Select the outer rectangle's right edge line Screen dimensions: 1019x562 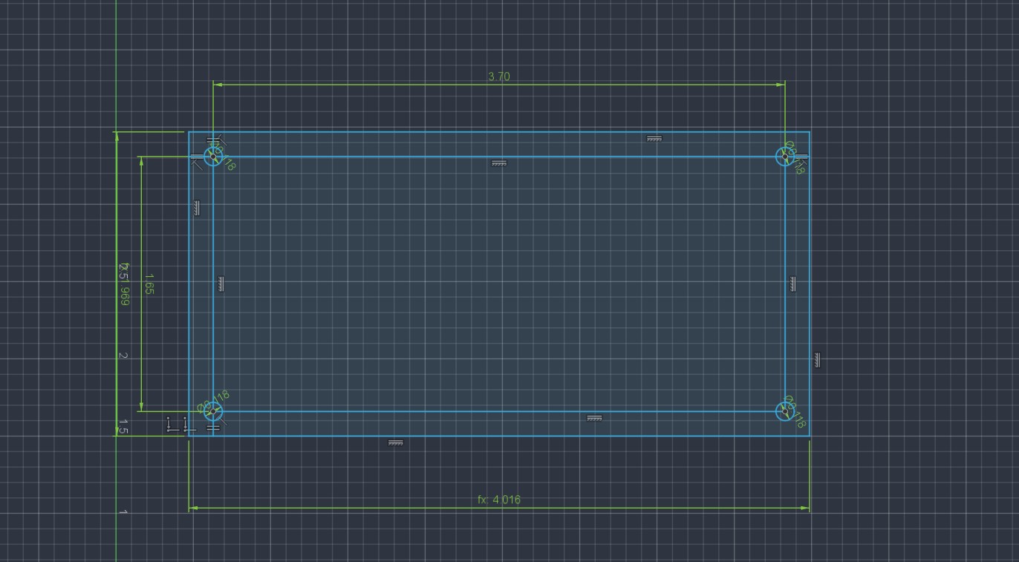click(x=810, y=284)
